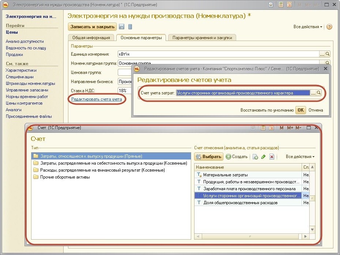Click the help question mark icon

point(329,27)
